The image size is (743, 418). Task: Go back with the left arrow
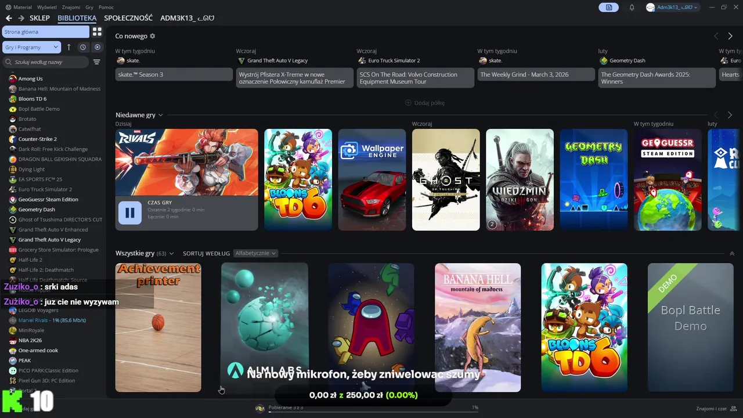[x=9, y=18]
